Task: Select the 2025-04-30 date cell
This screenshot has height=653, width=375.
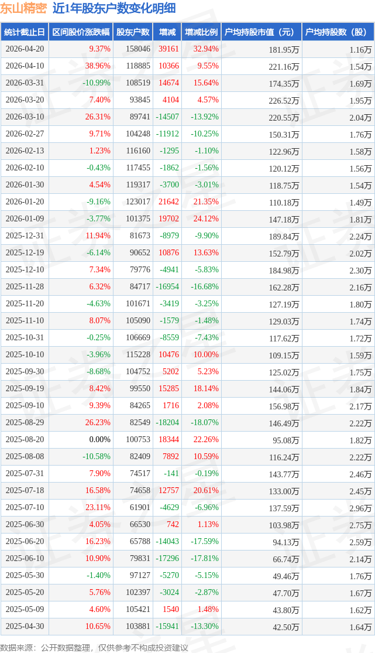Action: [24, 627]
